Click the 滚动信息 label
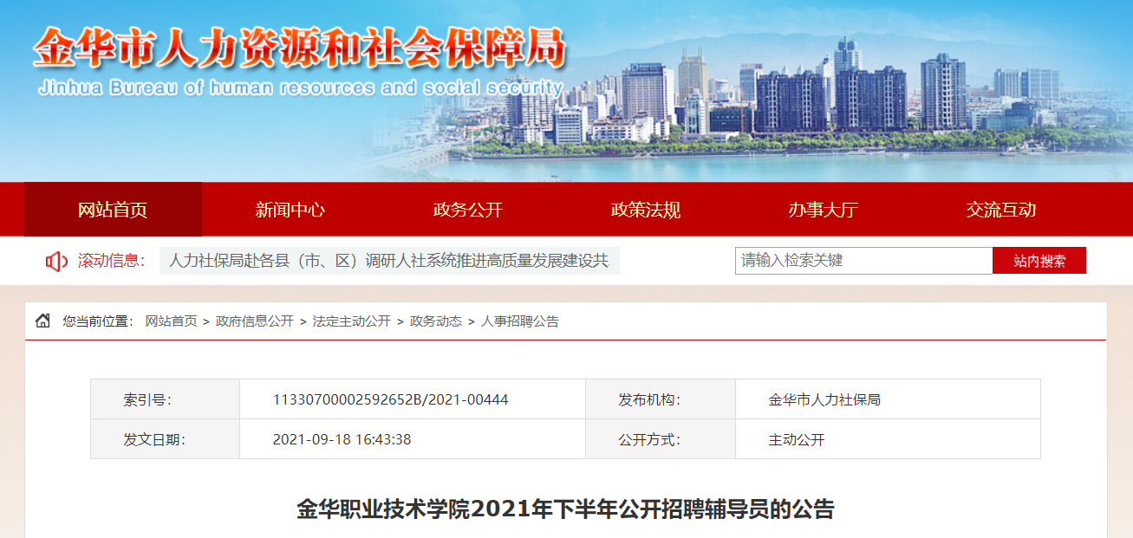The height and width of the screenshot is (538, 1133). click(111, 261)
